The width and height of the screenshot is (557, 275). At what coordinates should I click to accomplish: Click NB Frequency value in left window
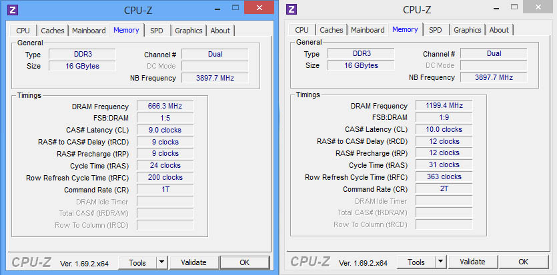tap(215, 78)
